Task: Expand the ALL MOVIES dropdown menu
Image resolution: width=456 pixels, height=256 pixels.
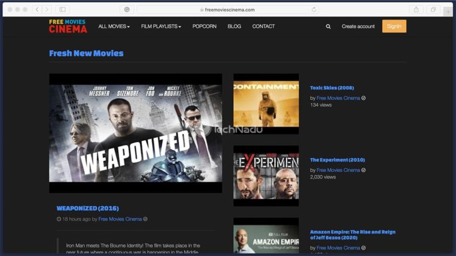Action: click(x=114, y=26)
